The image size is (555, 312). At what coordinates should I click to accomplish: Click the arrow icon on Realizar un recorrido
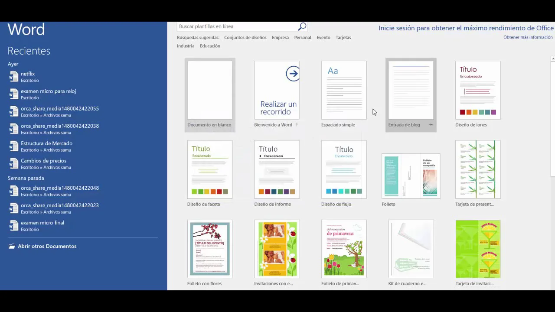pyautogui.click(x=293, y=74)
